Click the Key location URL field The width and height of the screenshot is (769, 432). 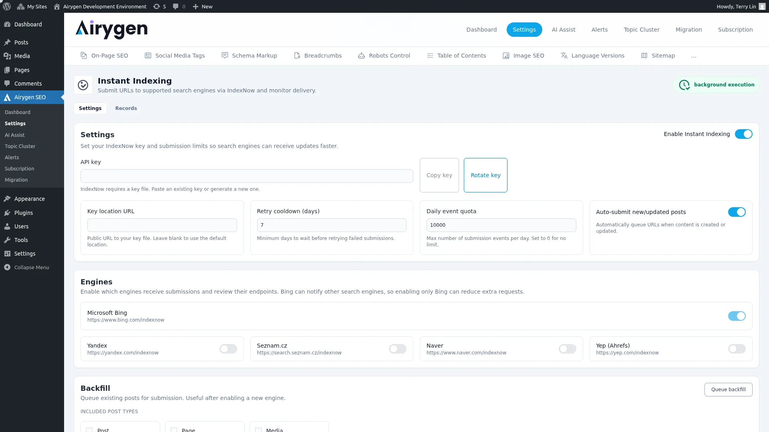coord(162,225)
